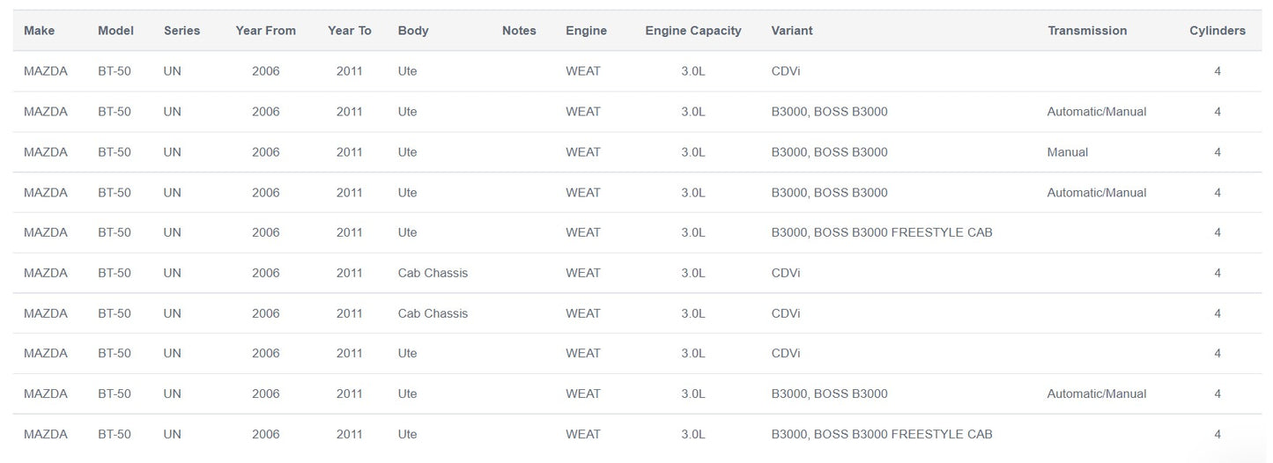The height and width of the screenshot is (463, 1273).
Task: Select CDVi variant in the first row
Action: pyautogui.click(x=785, y=71)
